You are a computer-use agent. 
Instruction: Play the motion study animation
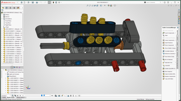(x=20, y=96)
